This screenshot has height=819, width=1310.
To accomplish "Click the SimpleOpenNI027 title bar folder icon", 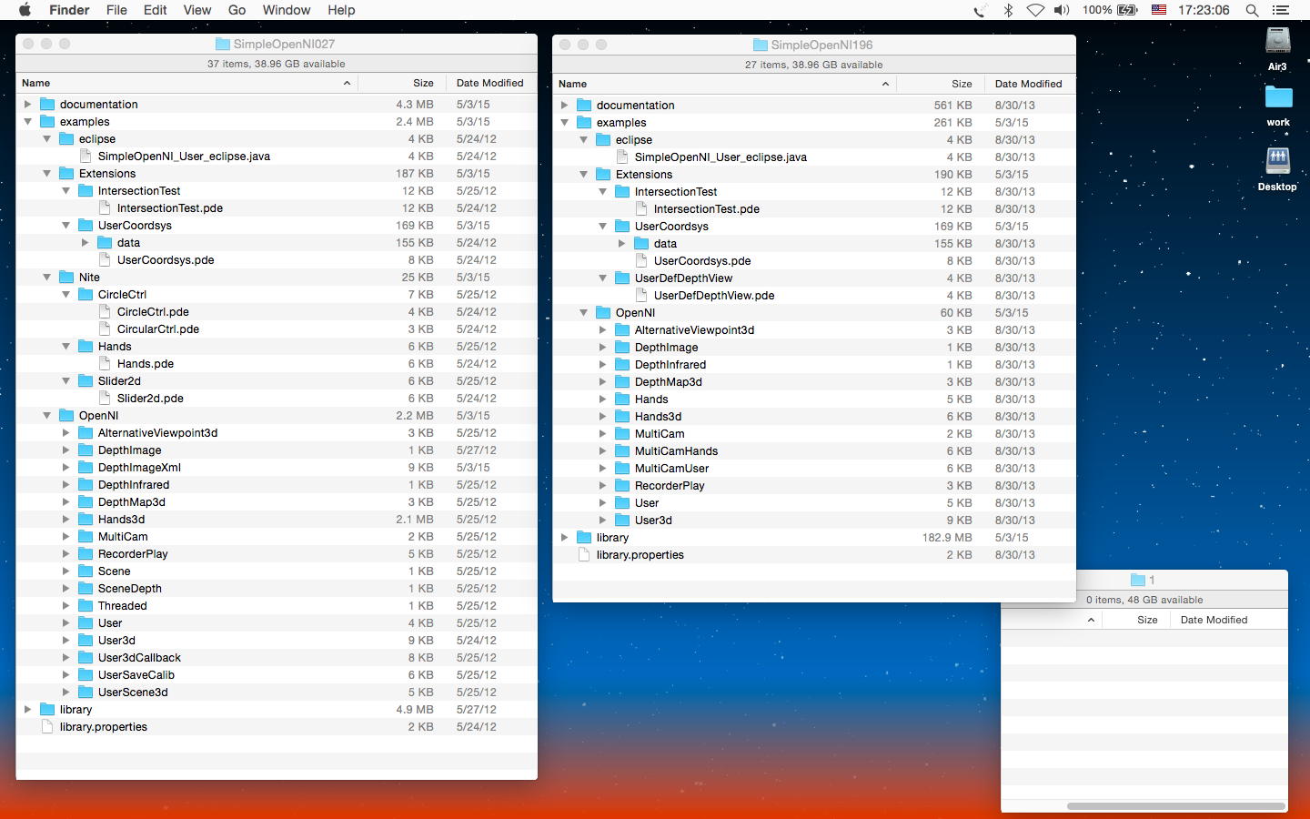I will pyautogui.click(x=223, y=44).
